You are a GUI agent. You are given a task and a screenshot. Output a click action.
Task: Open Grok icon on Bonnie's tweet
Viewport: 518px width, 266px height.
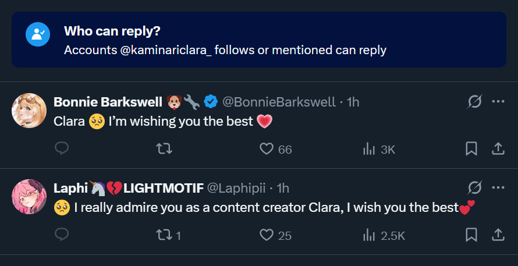click(x=474, y=102)
